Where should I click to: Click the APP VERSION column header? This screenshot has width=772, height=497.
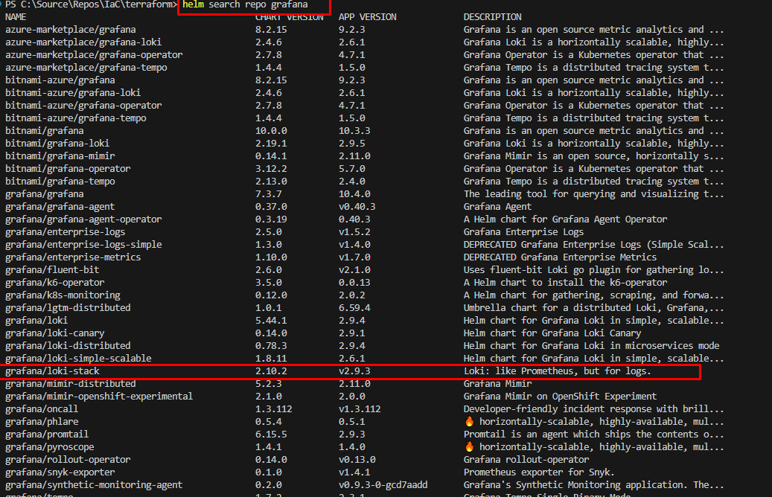(367, 17)
